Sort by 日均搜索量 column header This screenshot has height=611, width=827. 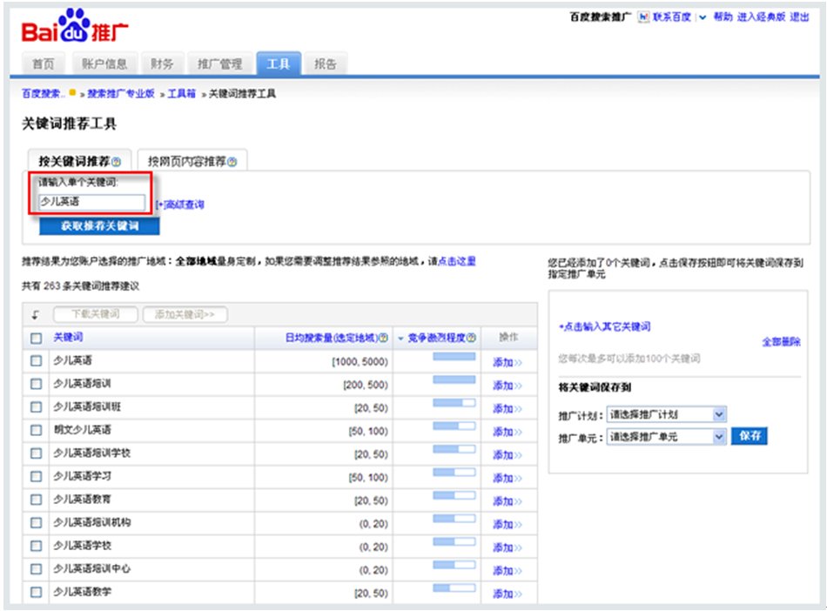pos(331,338)
